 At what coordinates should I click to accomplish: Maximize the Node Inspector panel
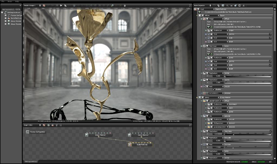pos(275,5)
